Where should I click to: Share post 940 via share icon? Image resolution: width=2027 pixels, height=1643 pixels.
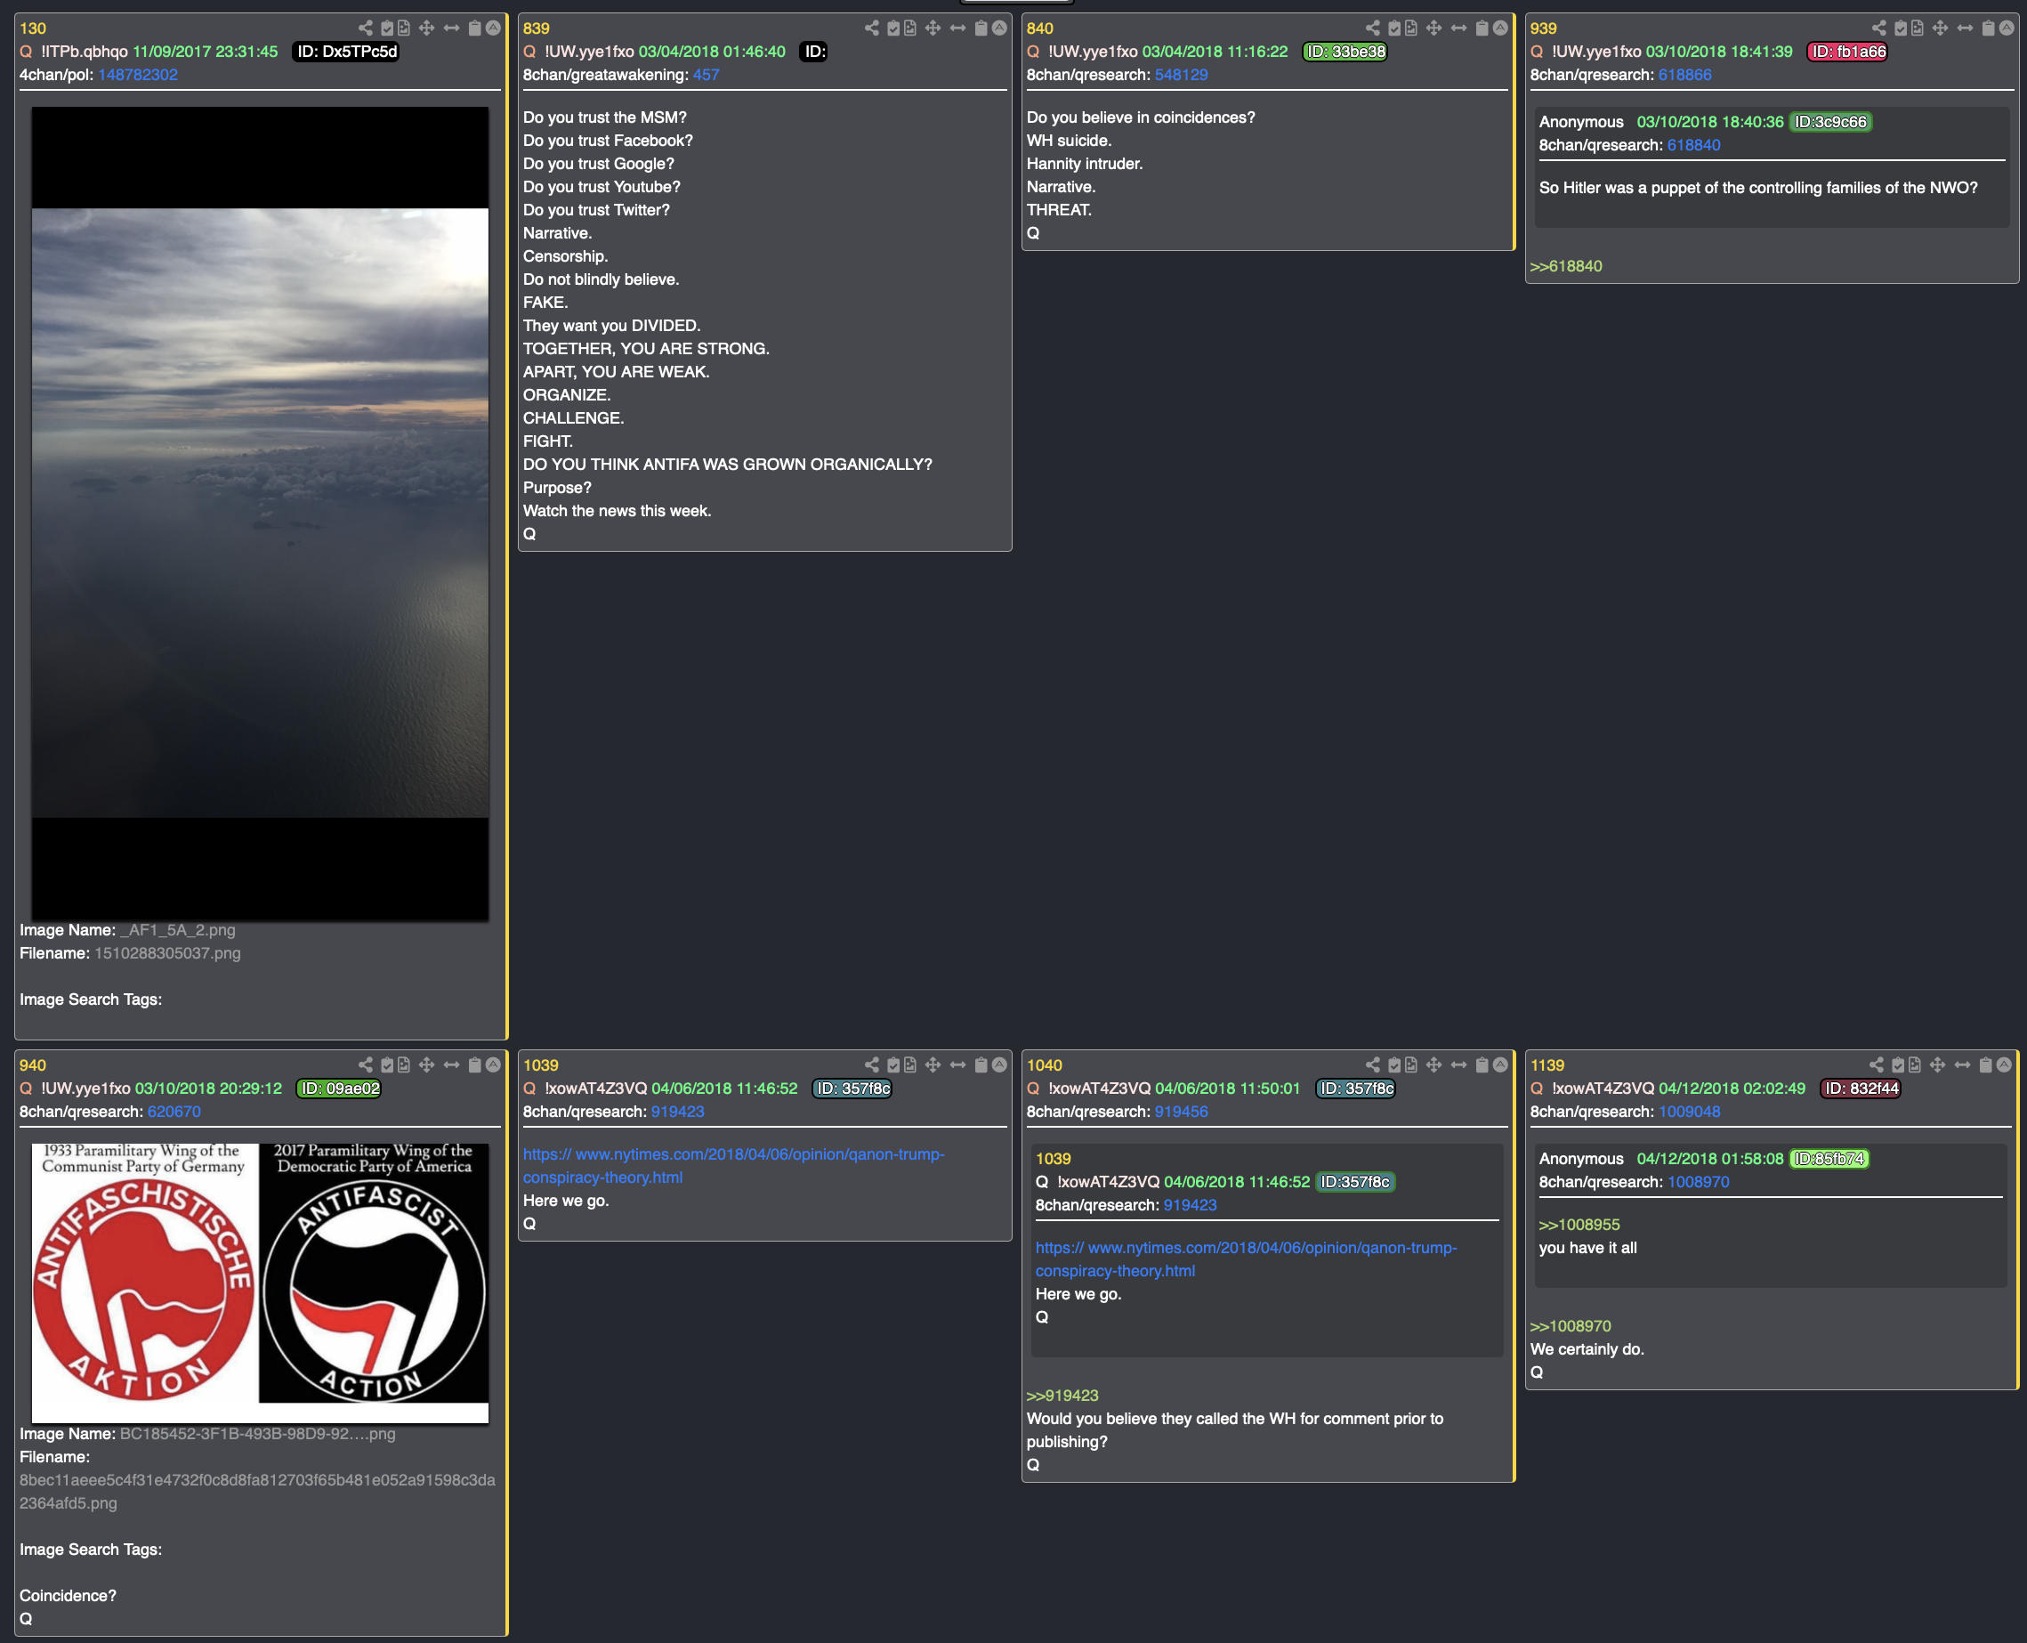(x=366, y=1064)
